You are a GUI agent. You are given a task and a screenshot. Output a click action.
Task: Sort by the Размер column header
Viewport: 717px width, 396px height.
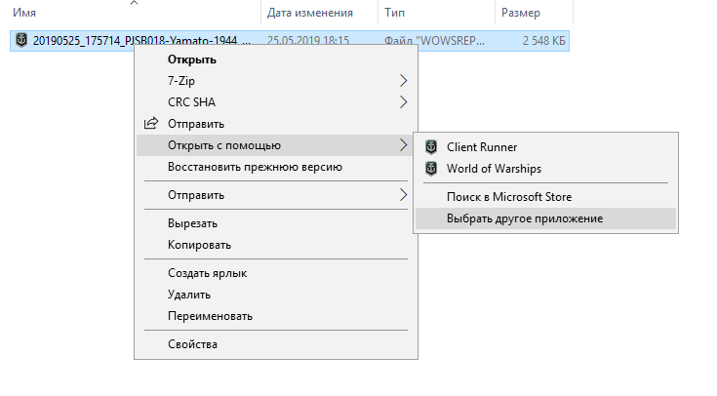[x=520, y=13]
